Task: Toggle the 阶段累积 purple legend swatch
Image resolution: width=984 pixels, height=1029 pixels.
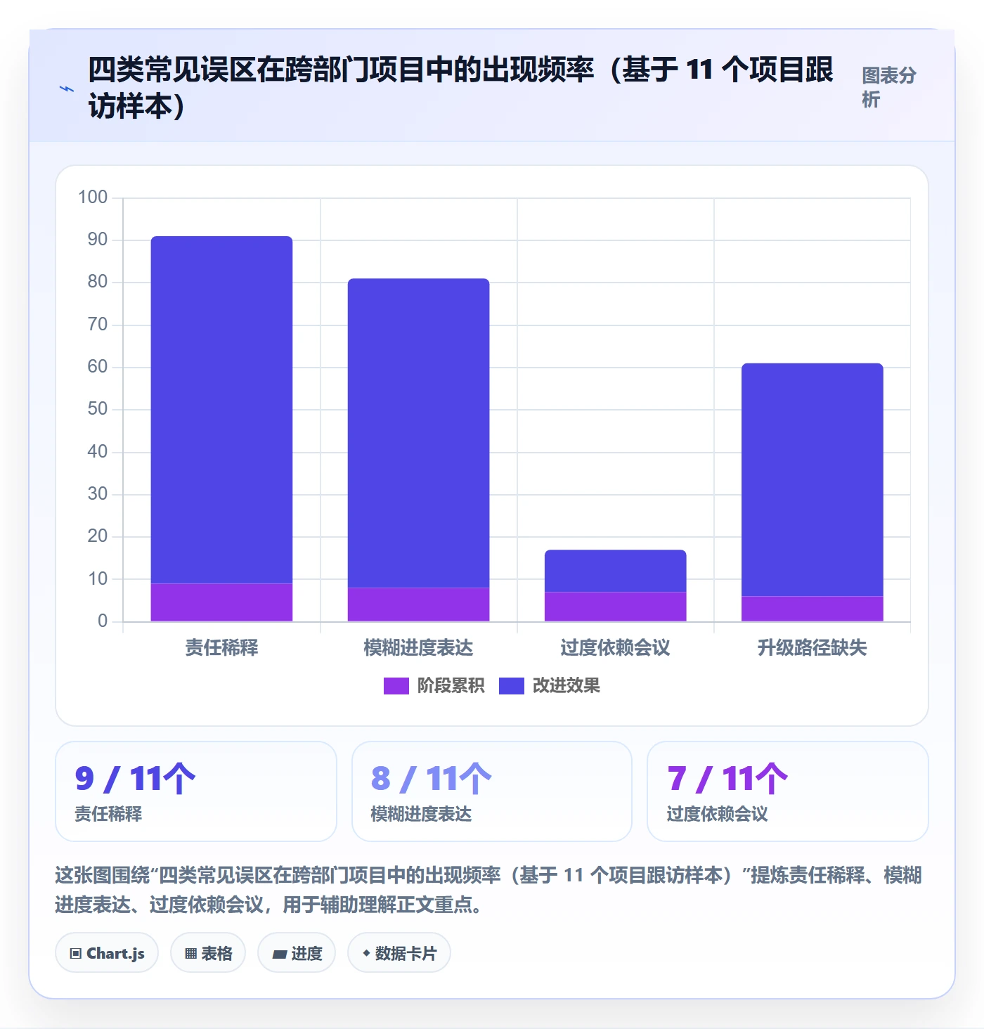Action: coord(396,686)
